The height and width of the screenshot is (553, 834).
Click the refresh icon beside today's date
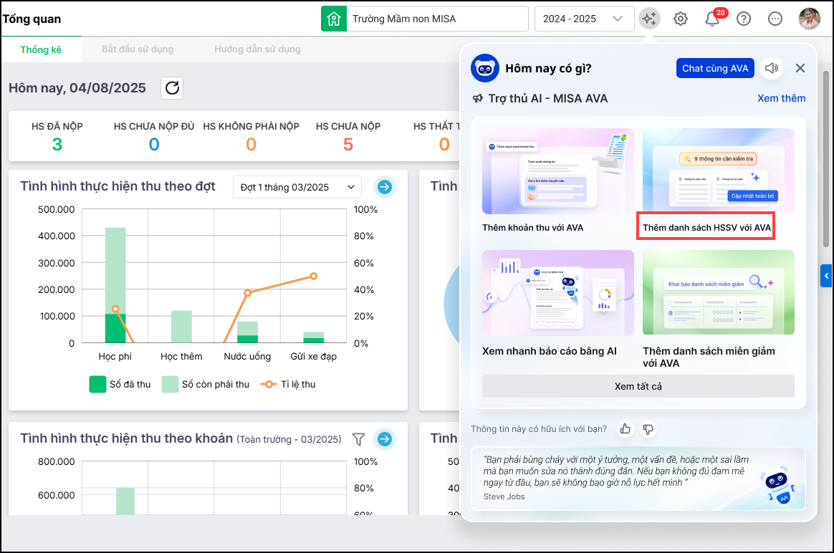(172, 88)
